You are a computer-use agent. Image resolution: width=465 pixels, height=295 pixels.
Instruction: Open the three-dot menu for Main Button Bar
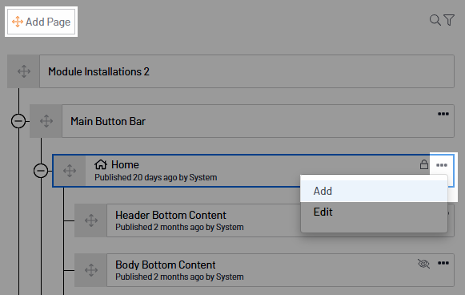[443, 114]
